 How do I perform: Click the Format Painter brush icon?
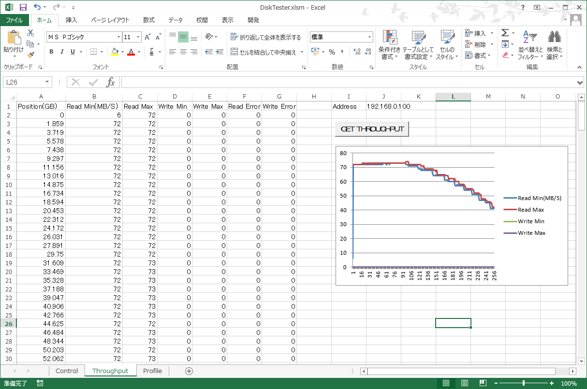click(x=30, y=55)
